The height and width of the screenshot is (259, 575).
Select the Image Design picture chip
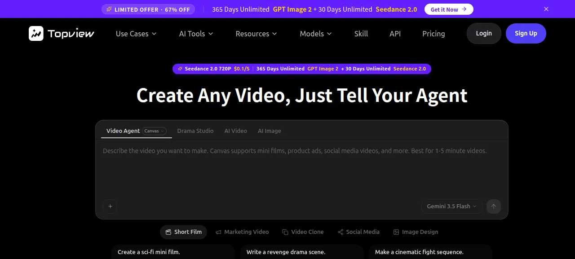pyautogui.click(x=416, y=232)
